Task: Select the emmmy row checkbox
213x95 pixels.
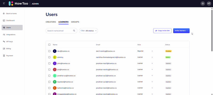Action: [x=49, y=57]
